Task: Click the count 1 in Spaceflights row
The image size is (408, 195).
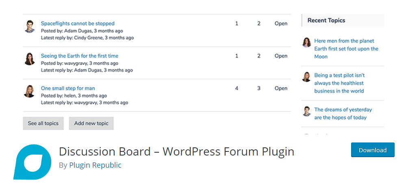Action: tap(237, 24)
